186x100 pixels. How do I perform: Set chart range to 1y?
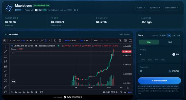click(16, 92)
